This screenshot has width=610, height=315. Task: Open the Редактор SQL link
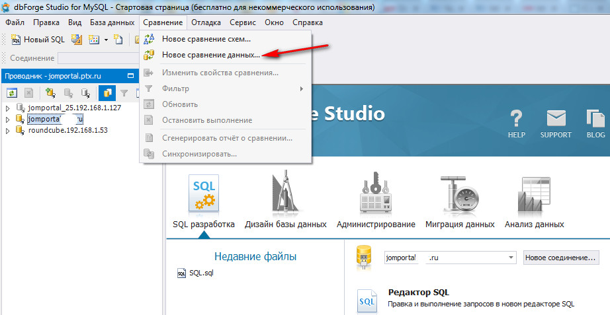[x=419, y=293]
